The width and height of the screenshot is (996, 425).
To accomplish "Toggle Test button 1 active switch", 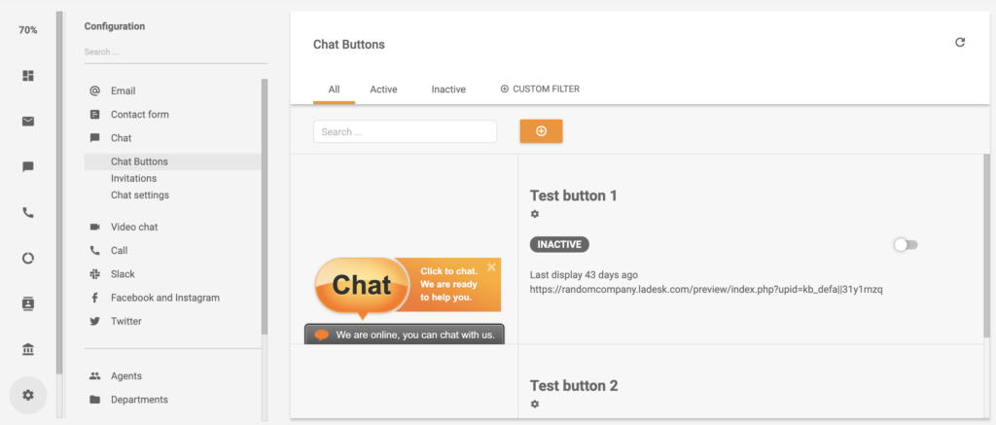I will (905, 245).
